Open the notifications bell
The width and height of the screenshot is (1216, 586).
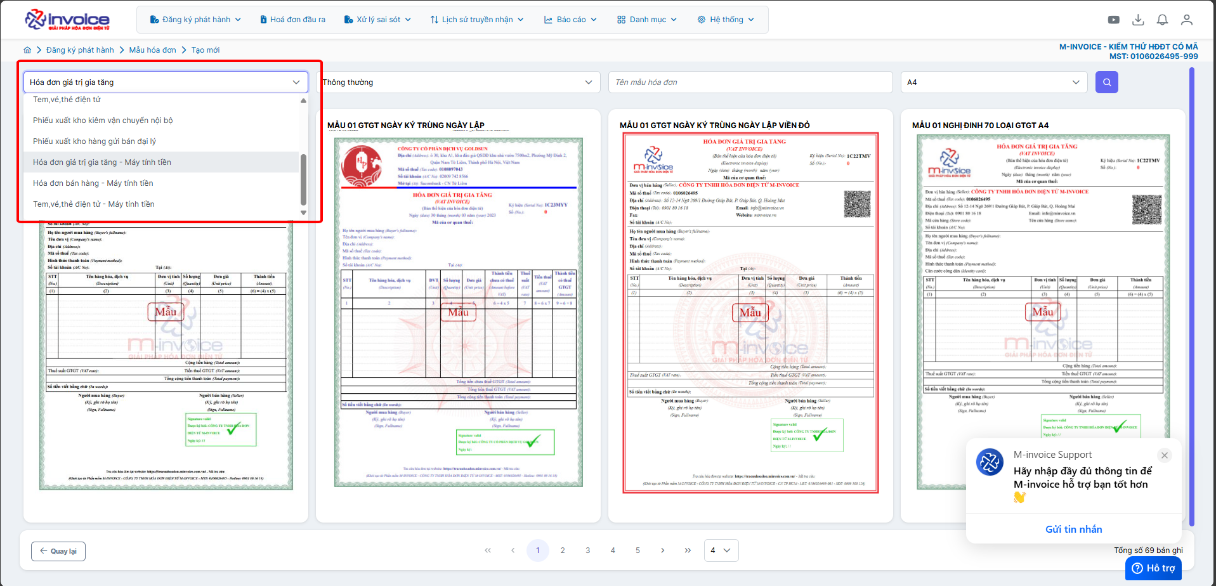1162,20
